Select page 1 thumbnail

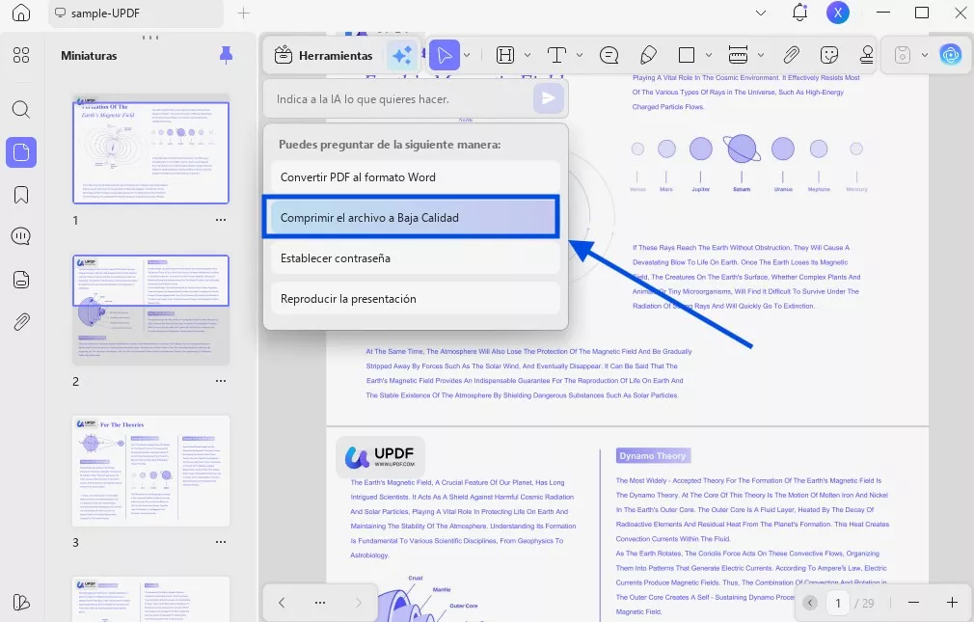click(151, 149)
